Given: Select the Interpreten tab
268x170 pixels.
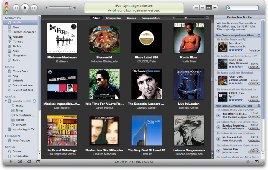Looking at the screenshot, I should click(113, 18).
